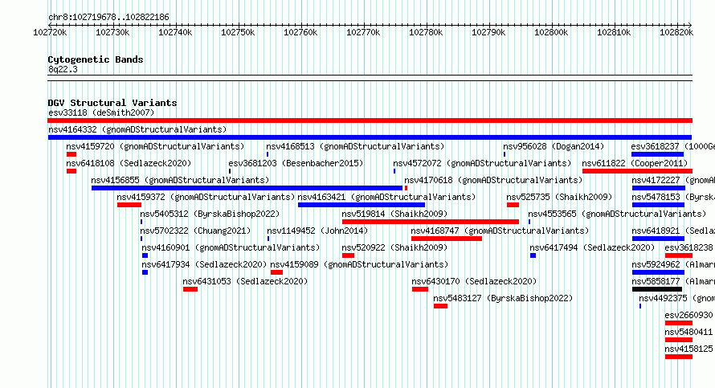The height and width of the screenshot is (388, 715).
Task: Click the nsv4168747 variant label
Action: pyautogui.click(x=500, y=231)
